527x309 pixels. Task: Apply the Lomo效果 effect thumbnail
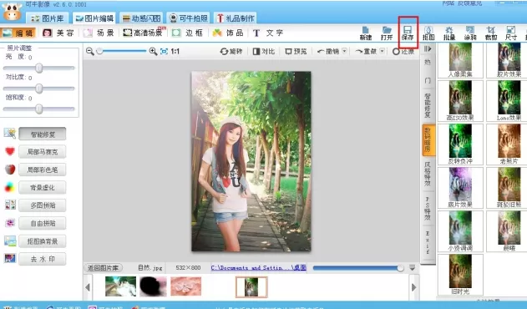coord(509,100)
